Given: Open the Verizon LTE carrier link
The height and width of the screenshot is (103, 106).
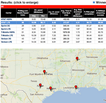Looking at the screenshot, I should click(7, 42).
